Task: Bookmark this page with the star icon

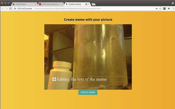Action: pyautogui.click(x=160, y=9)
